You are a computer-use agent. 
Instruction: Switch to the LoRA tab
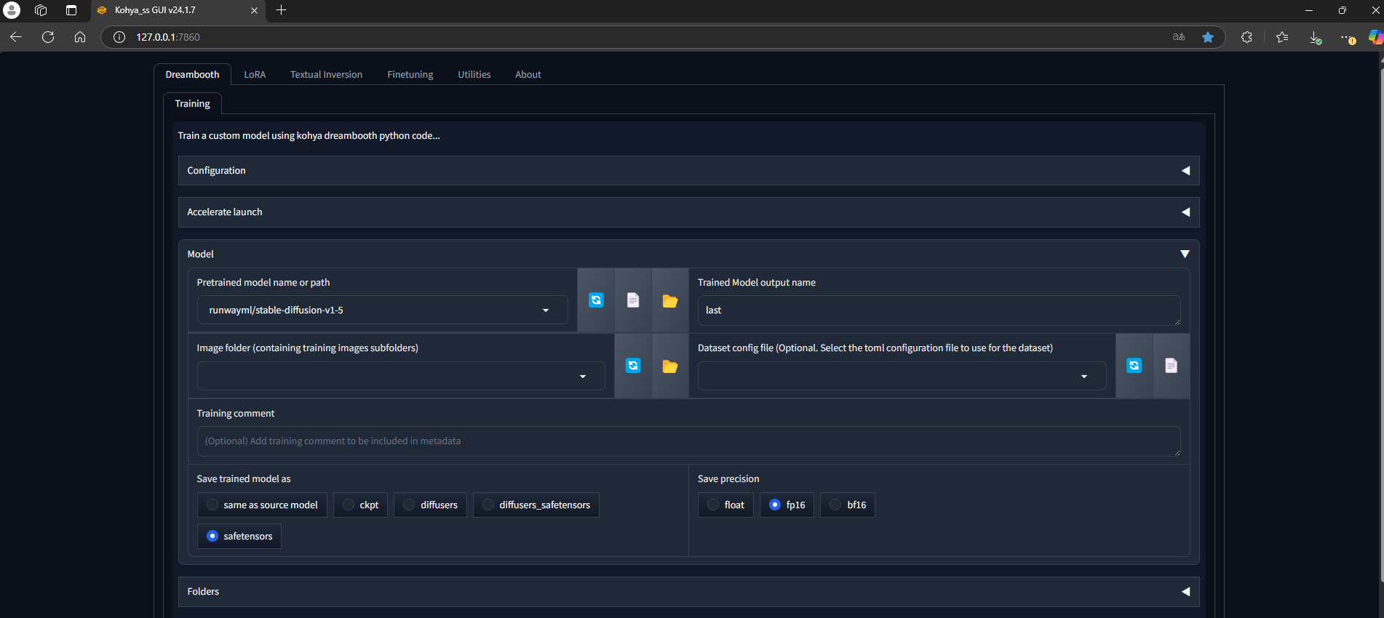click(x=255, y=74)
